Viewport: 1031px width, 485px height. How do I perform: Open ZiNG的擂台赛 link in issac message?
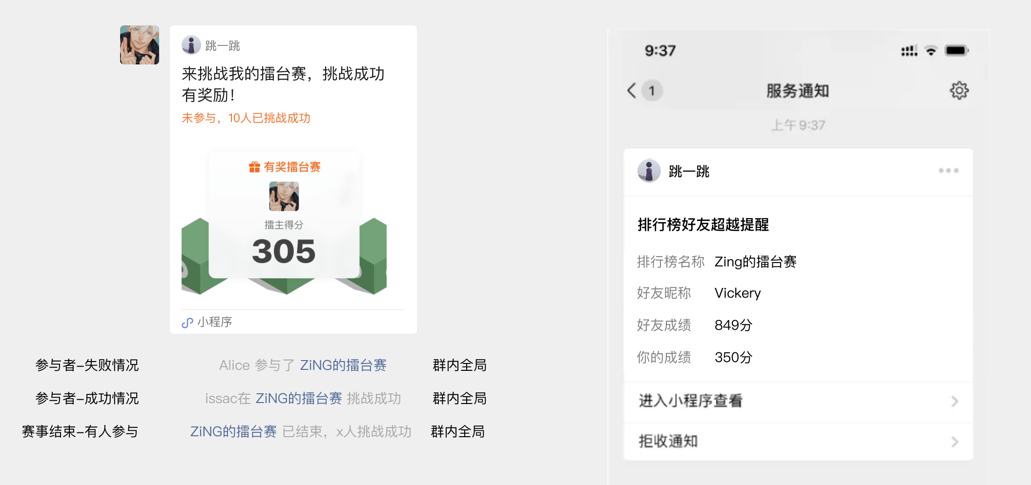click(299, 399)
